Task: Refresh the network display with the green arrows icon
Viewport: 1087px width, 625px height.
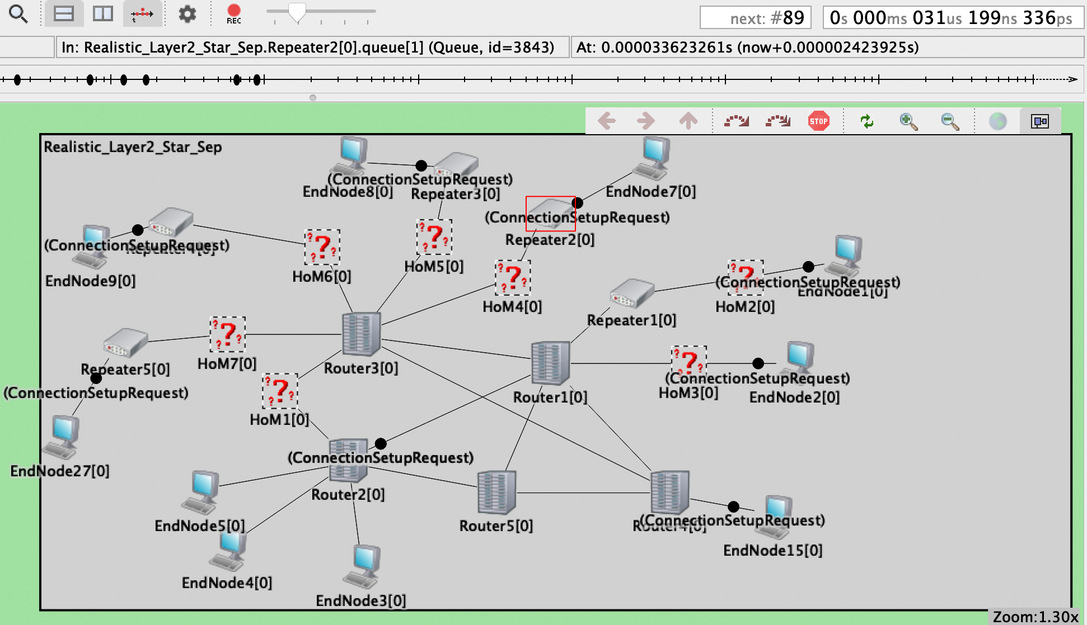Action: tap(868, 121)
